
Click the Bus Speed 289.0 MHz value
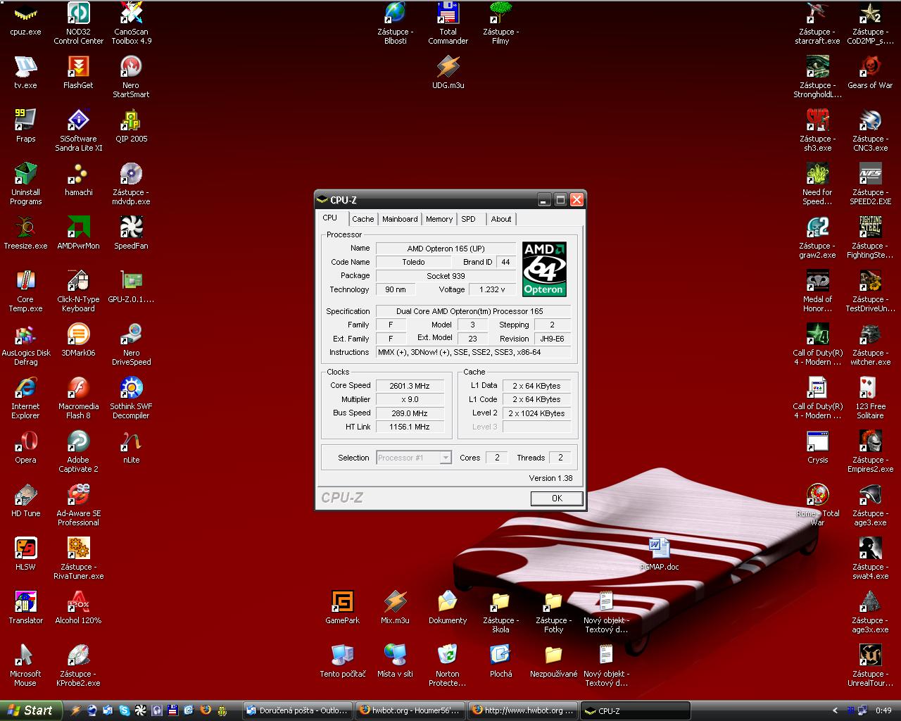[410, 413]
